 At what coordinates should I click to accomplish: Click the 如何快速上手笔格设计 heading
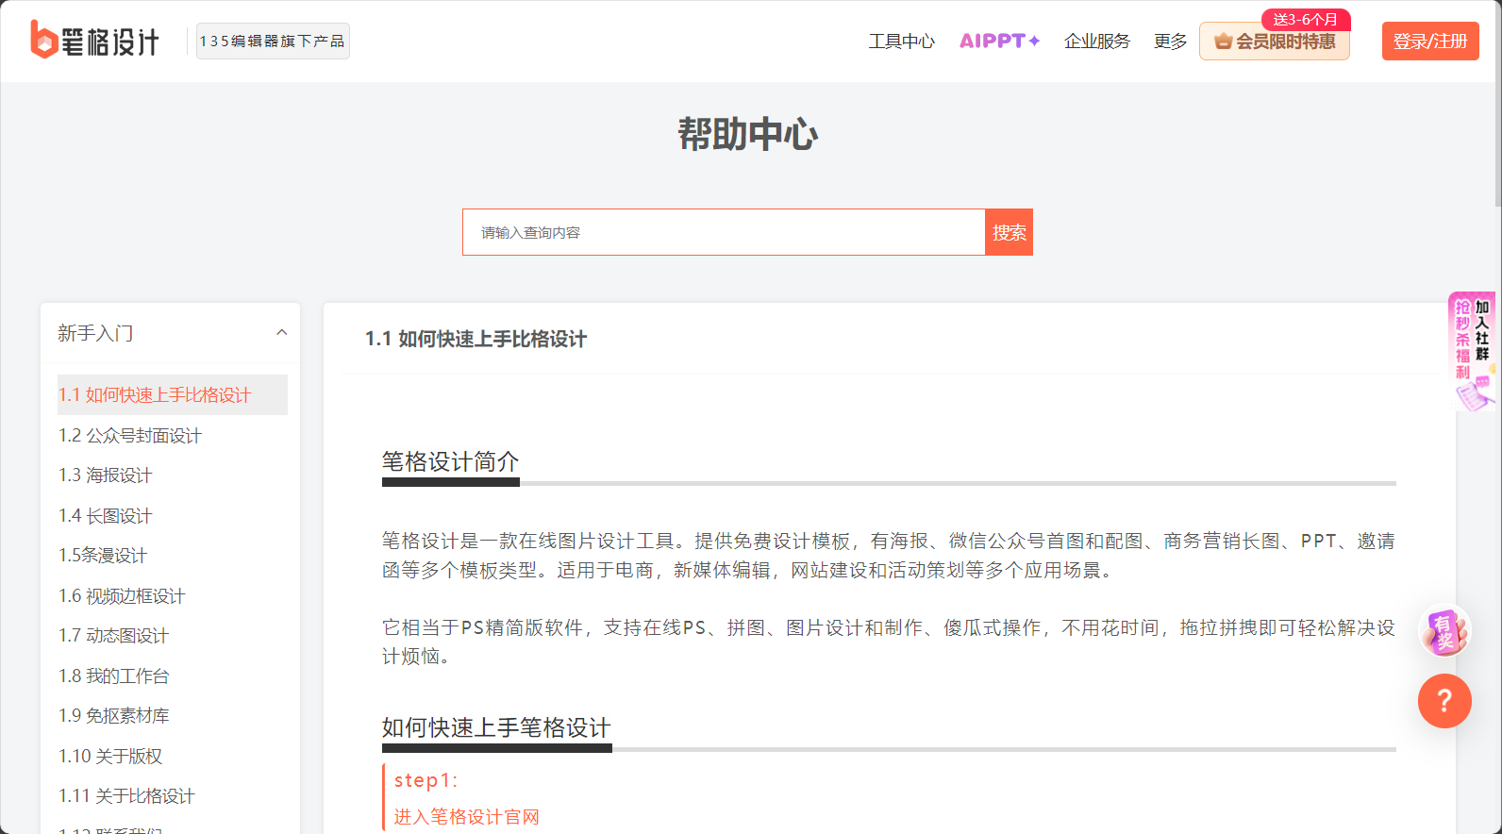pos(496,727)
